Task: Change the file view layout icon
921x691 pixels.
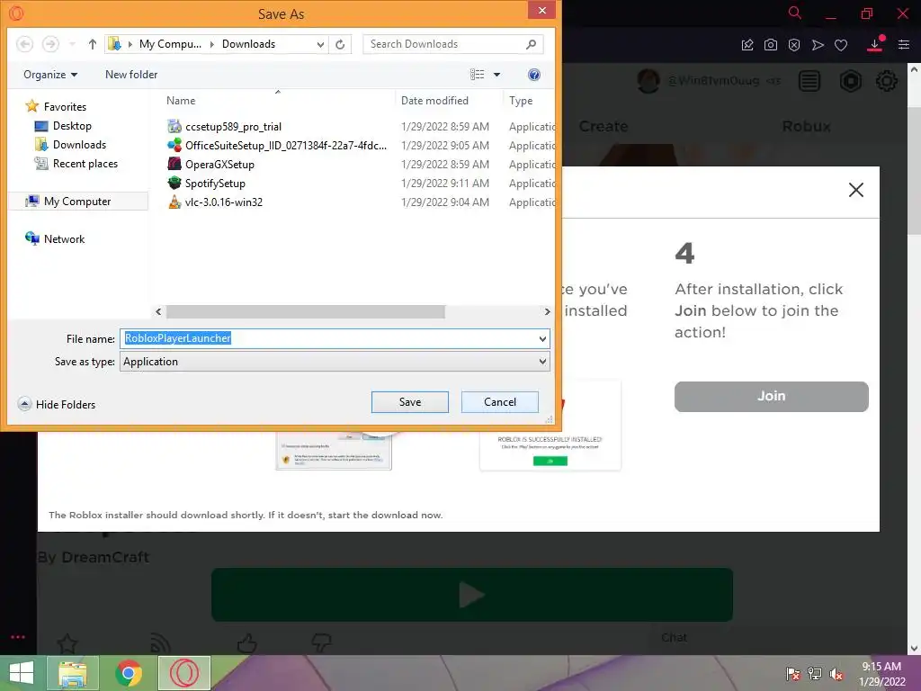Action: [x=477, y=75]
